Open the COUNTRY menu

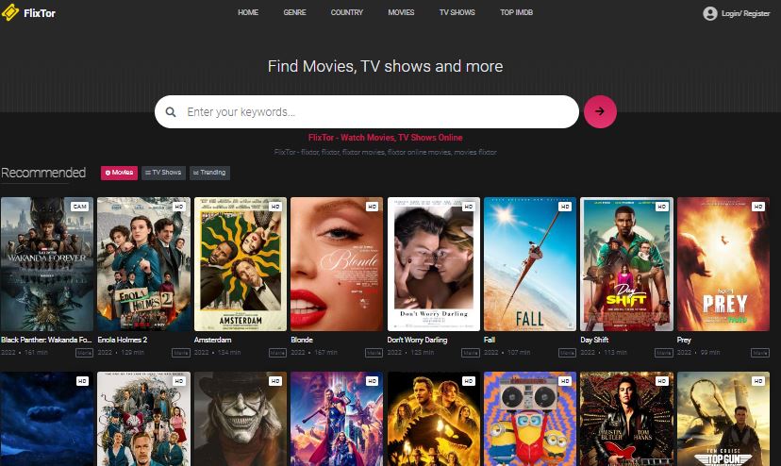click(x=347, y=12)
